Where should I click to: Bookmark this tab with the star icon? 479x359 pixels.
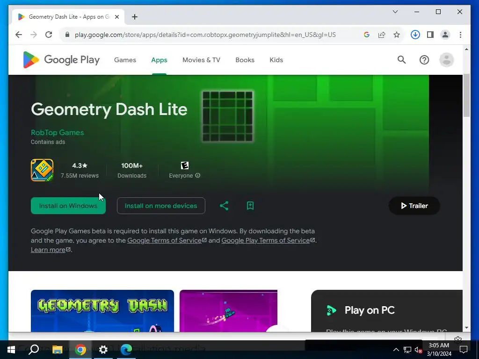397,35
